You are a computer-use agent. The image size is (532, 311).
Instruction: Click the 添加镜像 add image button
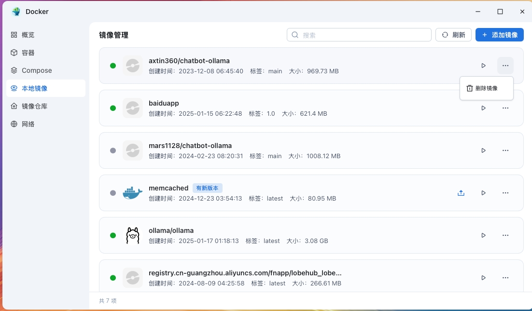point(500,35)
